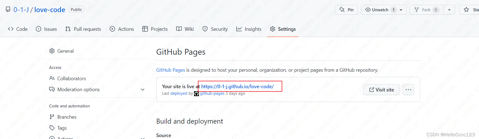Click the Wiki book icon

179,29
